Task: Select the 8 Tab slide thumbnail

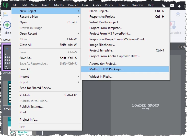Action: tap(7, 93)
